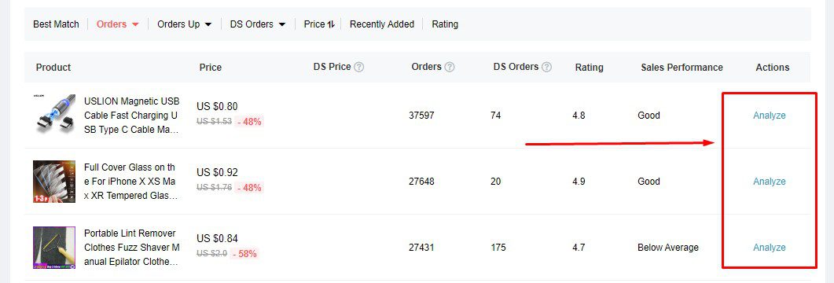This screenshot has height=283, width=834.
Task: Select the Best Match sort tab
Action: pos(56,24)
